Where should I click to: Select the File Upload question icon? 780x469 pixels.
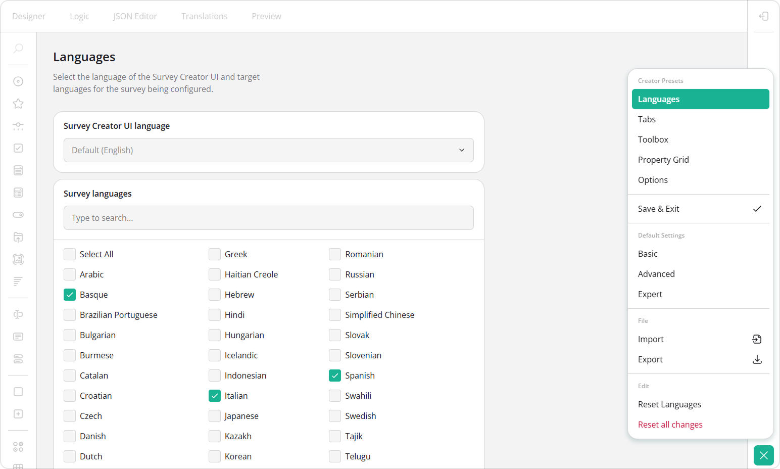(x=18, y=238)
